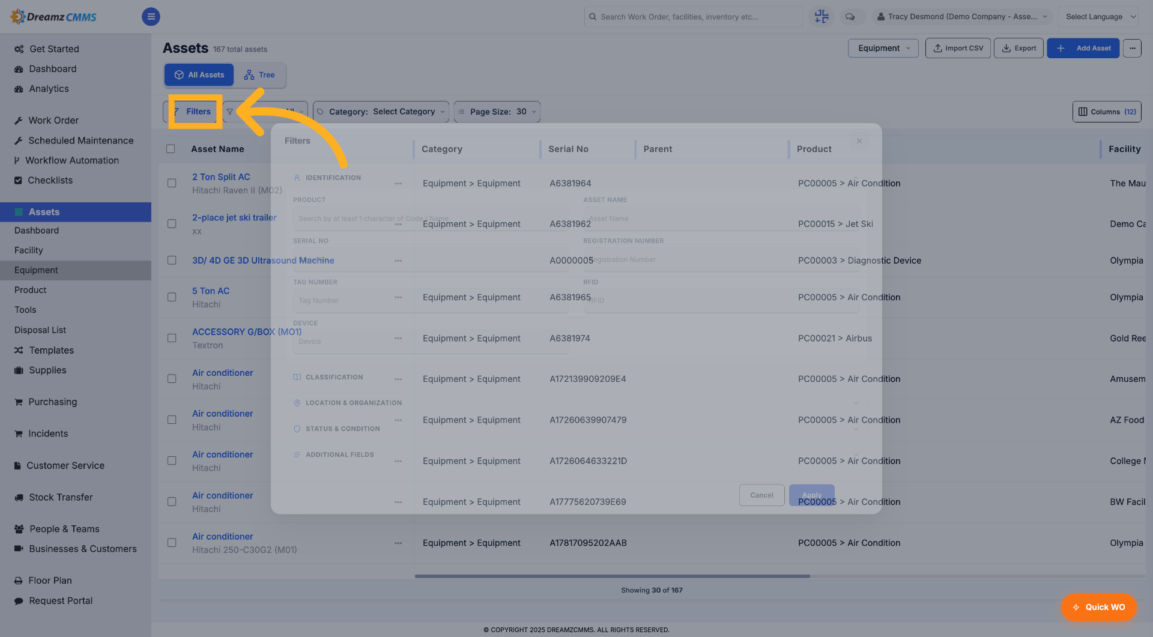Open Stock Transfer in the sidebar
Image resolution: width=1153 pixels, height=637 pixels.
(x=61, y=497)
